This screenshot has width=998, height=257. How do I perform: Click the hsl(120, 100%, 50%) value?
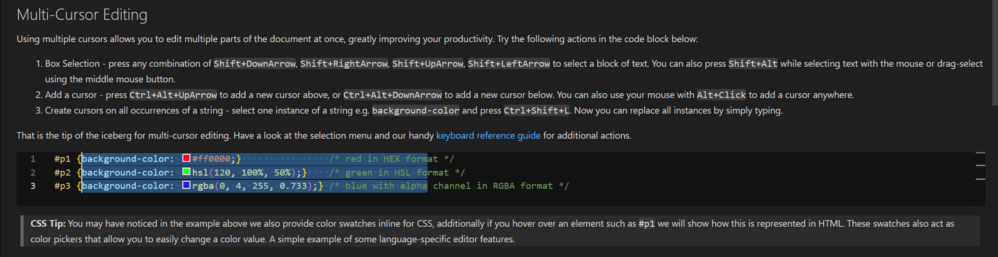pyautogui.click(x=244, y=173)
